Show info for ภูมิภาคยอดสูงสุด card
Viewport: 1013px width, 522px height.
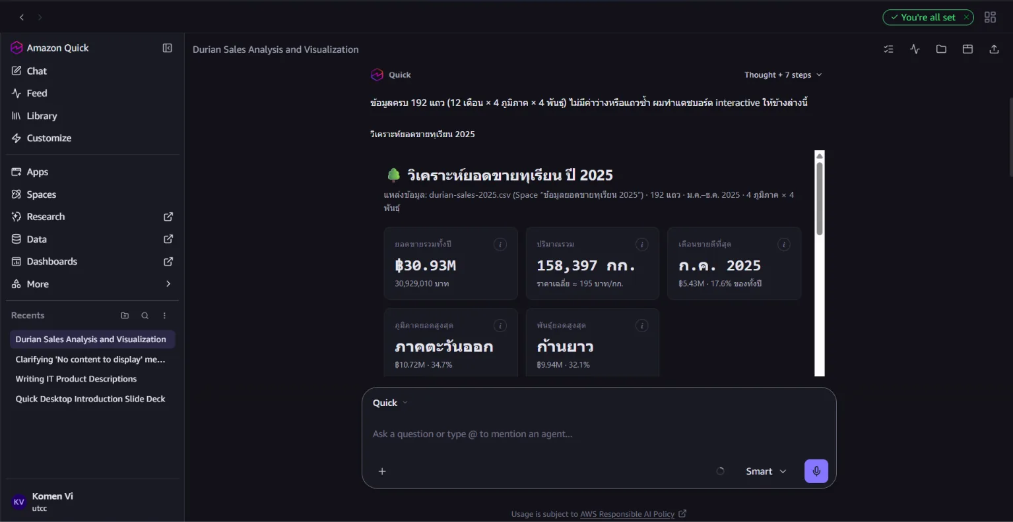coord(500,326)
